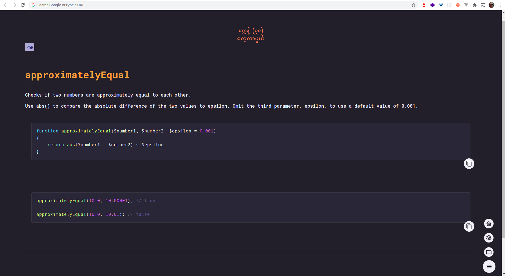
Task: Open the Extensions puzzle piece menu
Action: [475, 5]
